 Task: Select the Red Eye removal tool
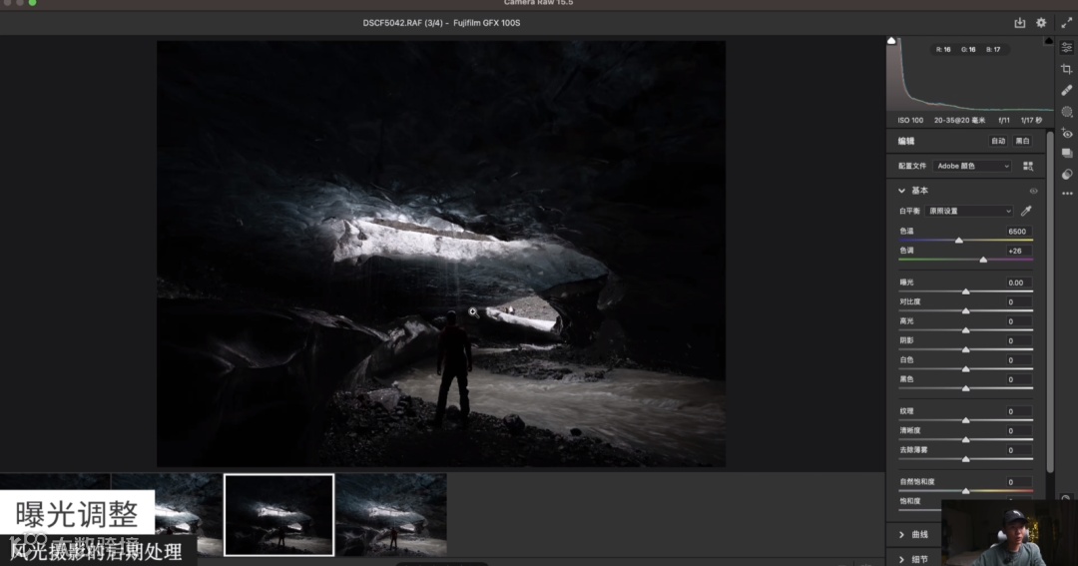(x=1067, y=133)
